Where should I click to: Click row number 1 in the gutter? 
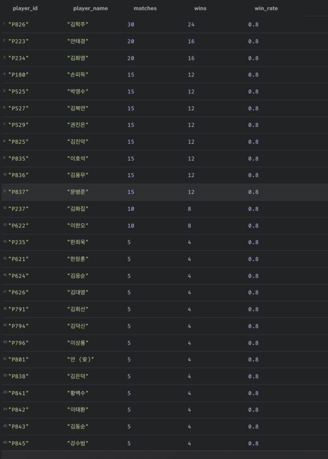click(3, 24)
